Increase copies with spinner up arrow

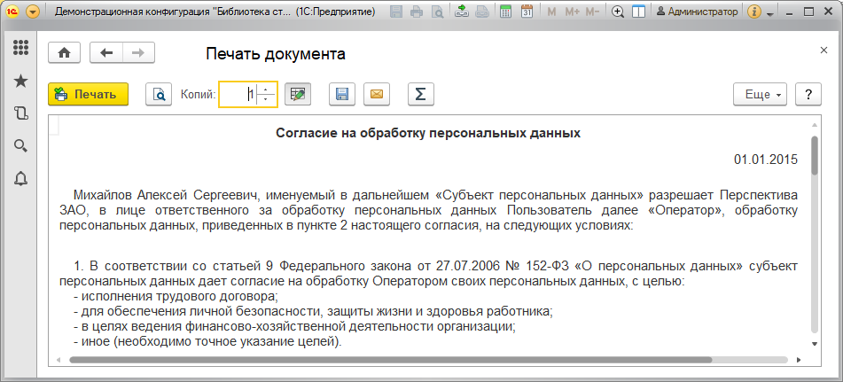(266, 90)
